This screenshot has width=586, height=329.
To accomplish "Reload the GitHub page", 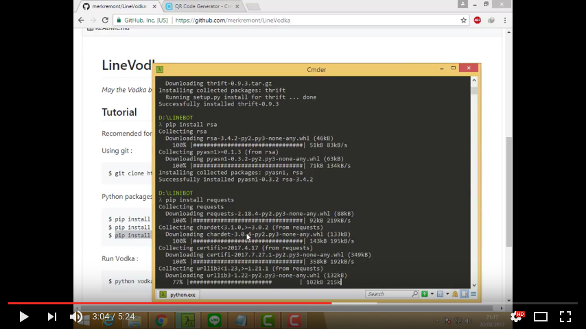I will (105, 20).
